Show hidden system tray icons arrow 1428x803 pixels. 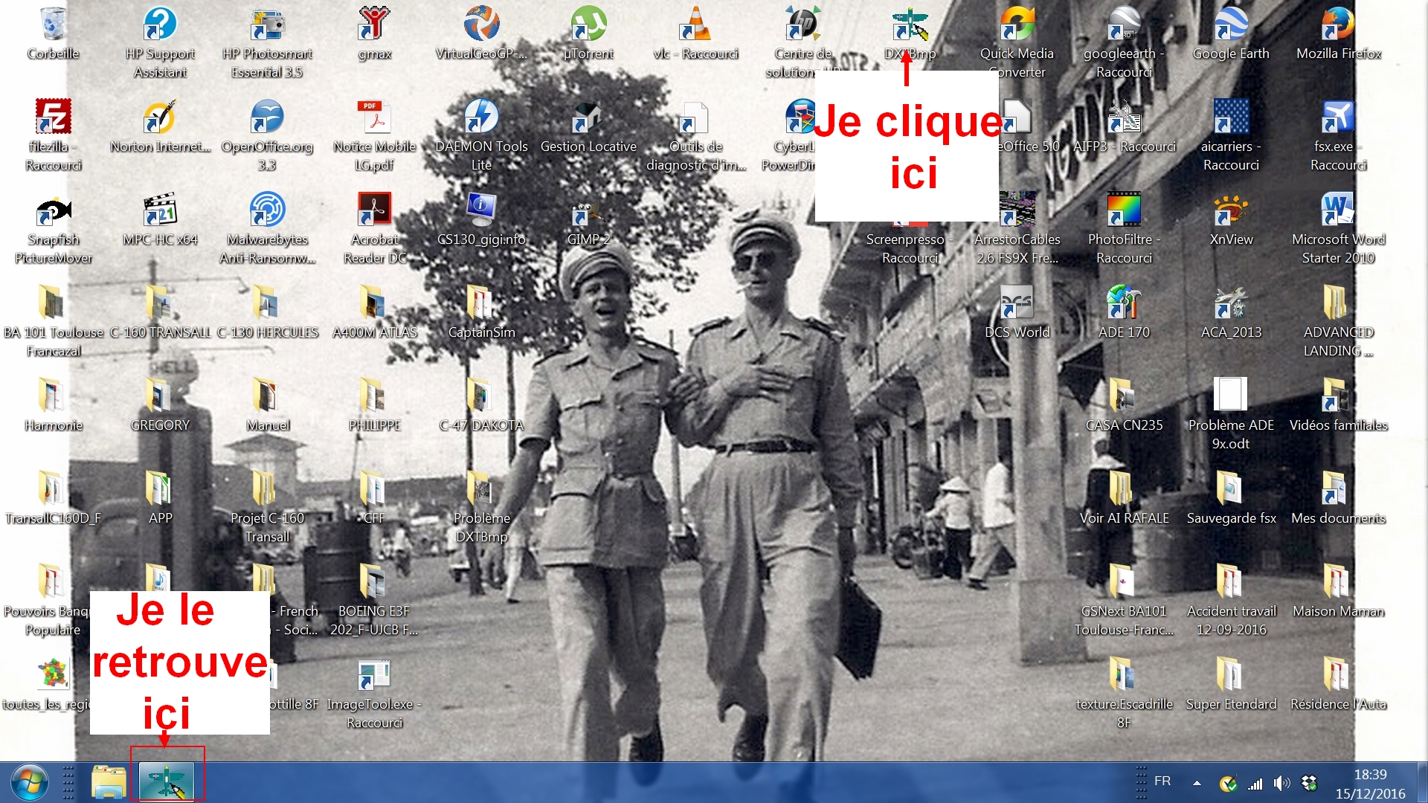[x=1197, y=783]
